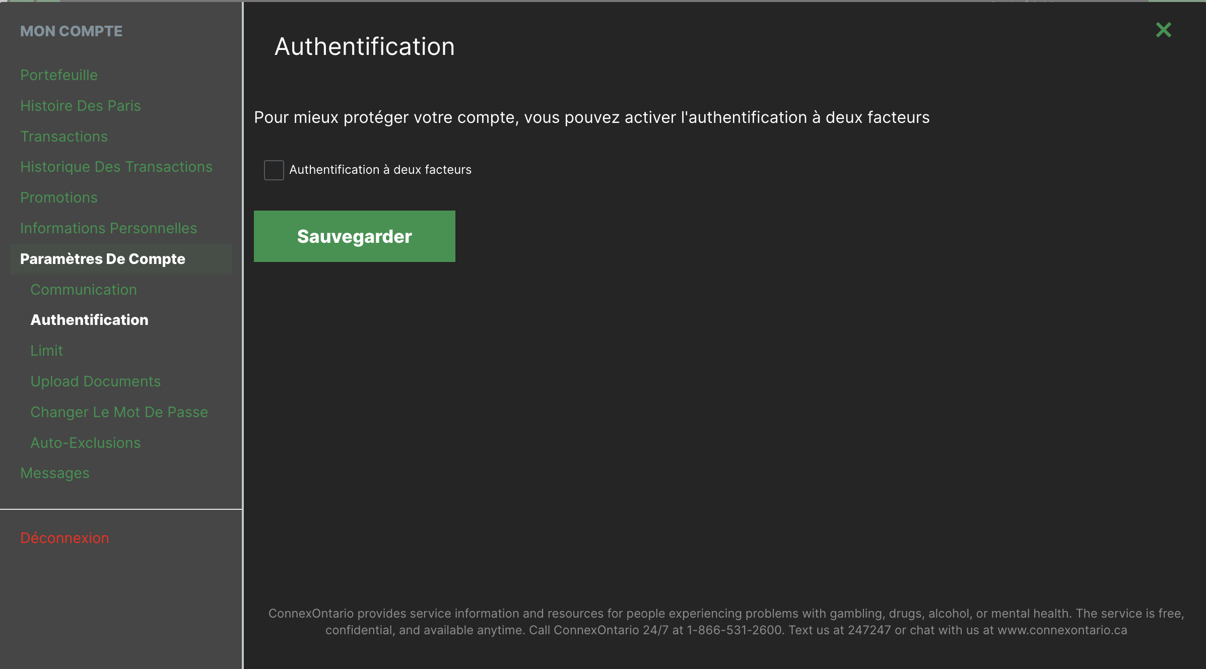
Task: Click the Sauvegarder button
Action: point(354,236)
